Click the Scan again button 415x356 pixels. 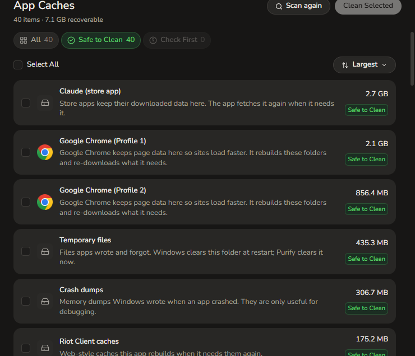tap(298, 6)
